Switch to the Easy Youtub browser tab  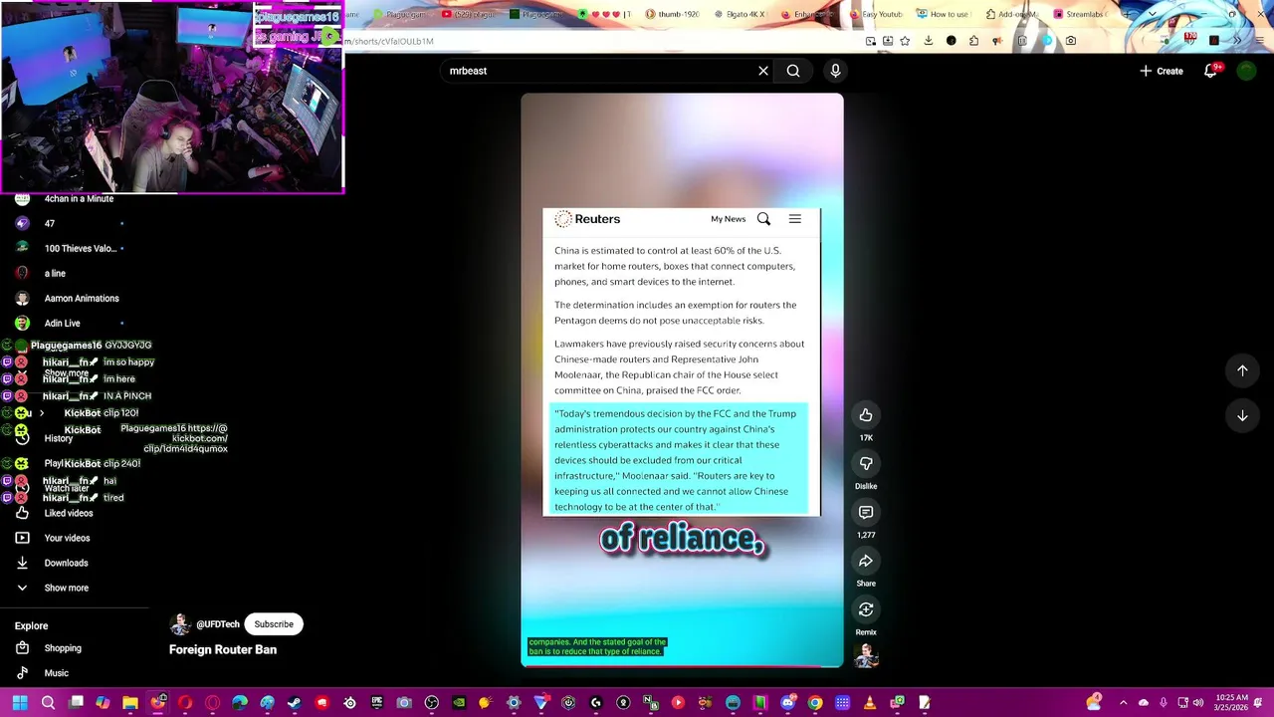(x=875, y=14)
